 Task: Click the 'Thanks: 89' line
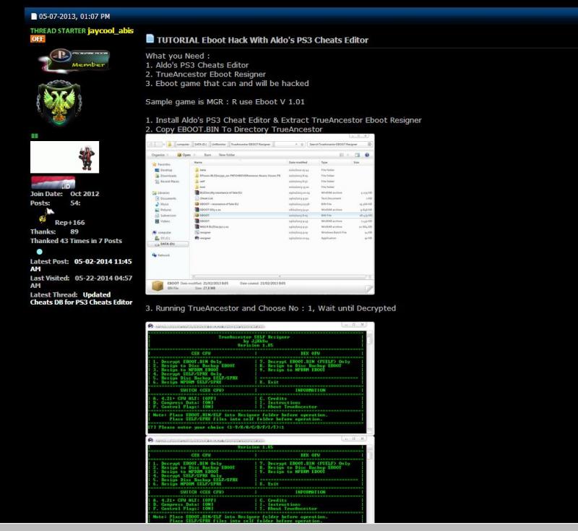click(x=54, y=231)
